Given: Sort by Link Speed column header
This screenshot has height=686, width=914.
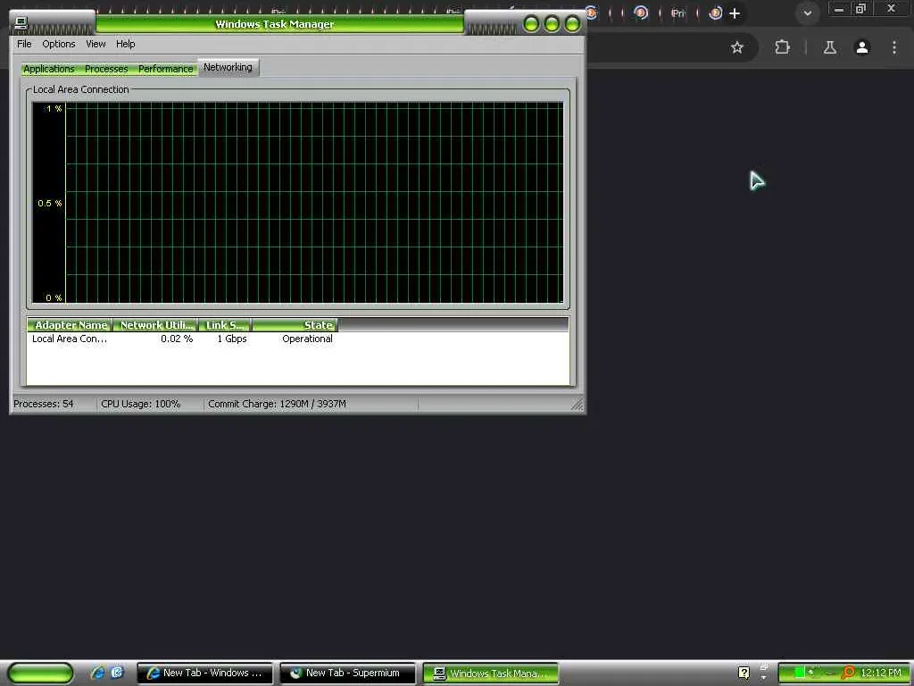Looking at the screenshot, I should click(225, 325).
